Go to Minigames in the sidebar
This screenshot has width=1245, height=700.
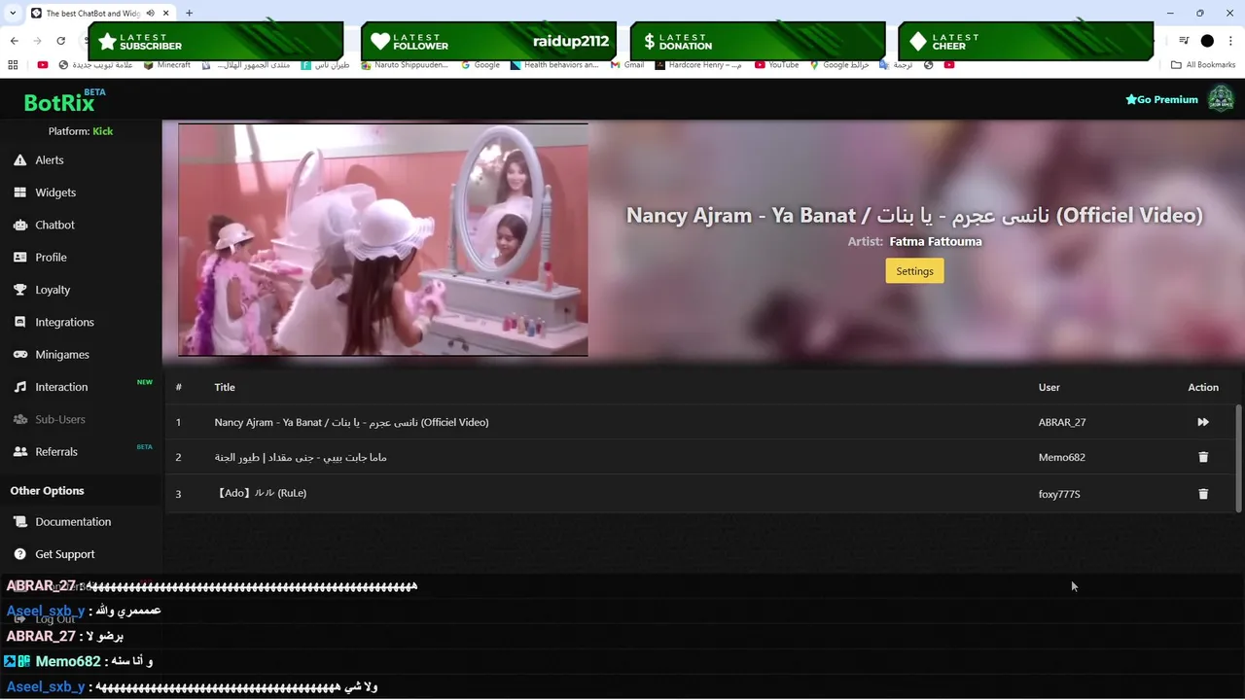coord(62,355)
